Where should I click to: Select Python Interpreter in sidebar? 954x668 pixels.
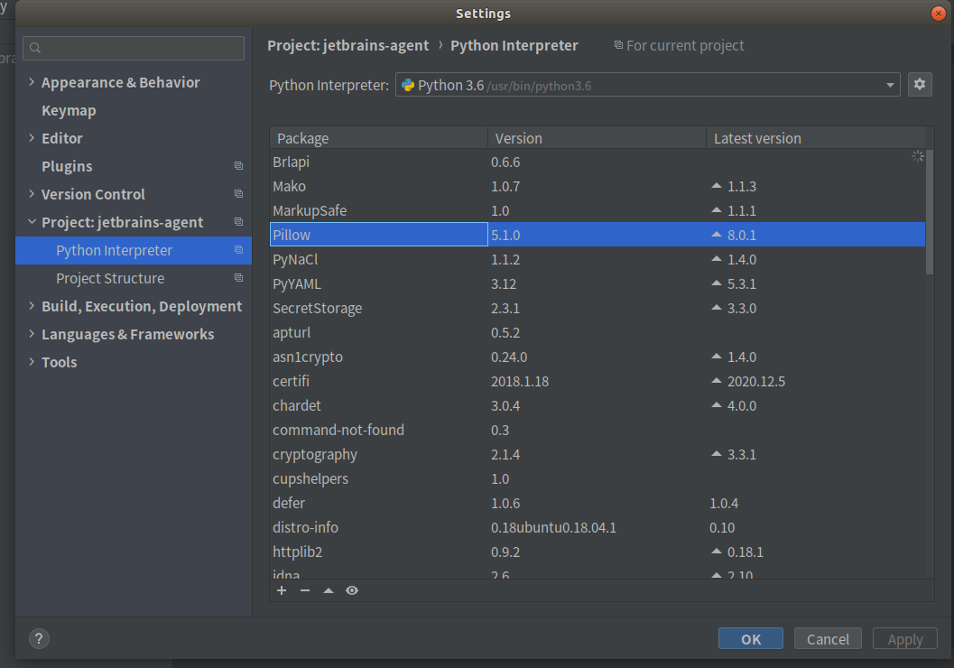(x=134, y=251)
